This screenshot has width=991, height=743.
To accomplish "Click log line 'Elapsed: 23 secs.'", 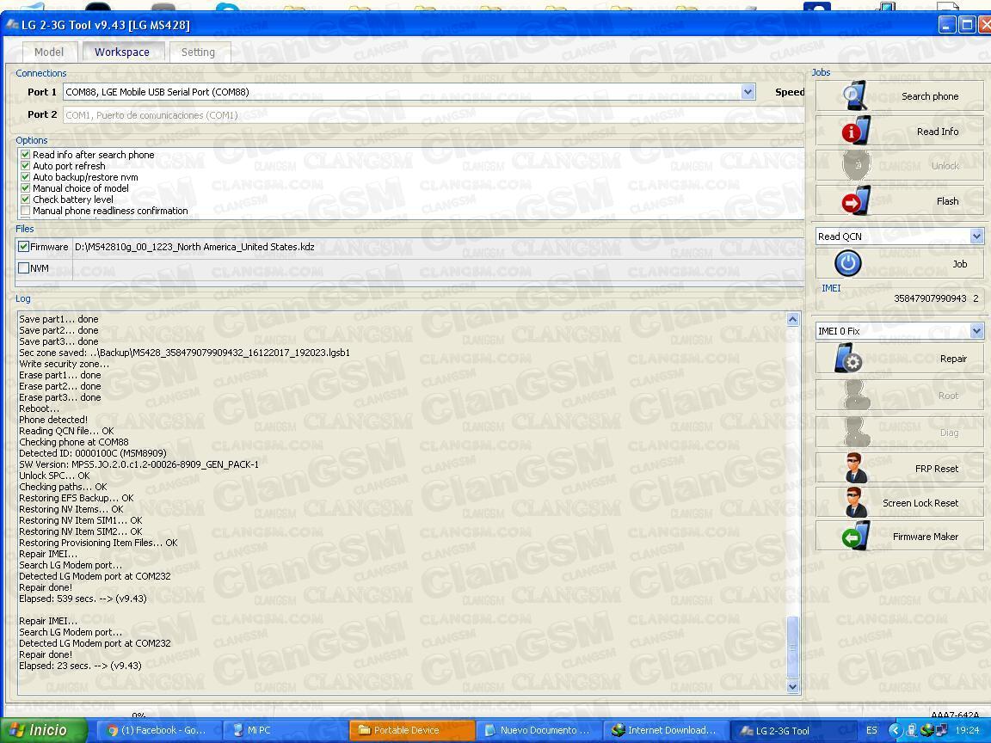I will (80, 666).
